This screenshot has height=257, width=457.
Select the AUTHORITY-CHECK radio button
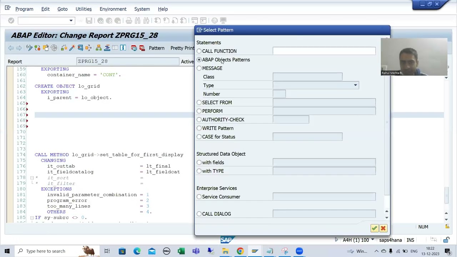199,120
